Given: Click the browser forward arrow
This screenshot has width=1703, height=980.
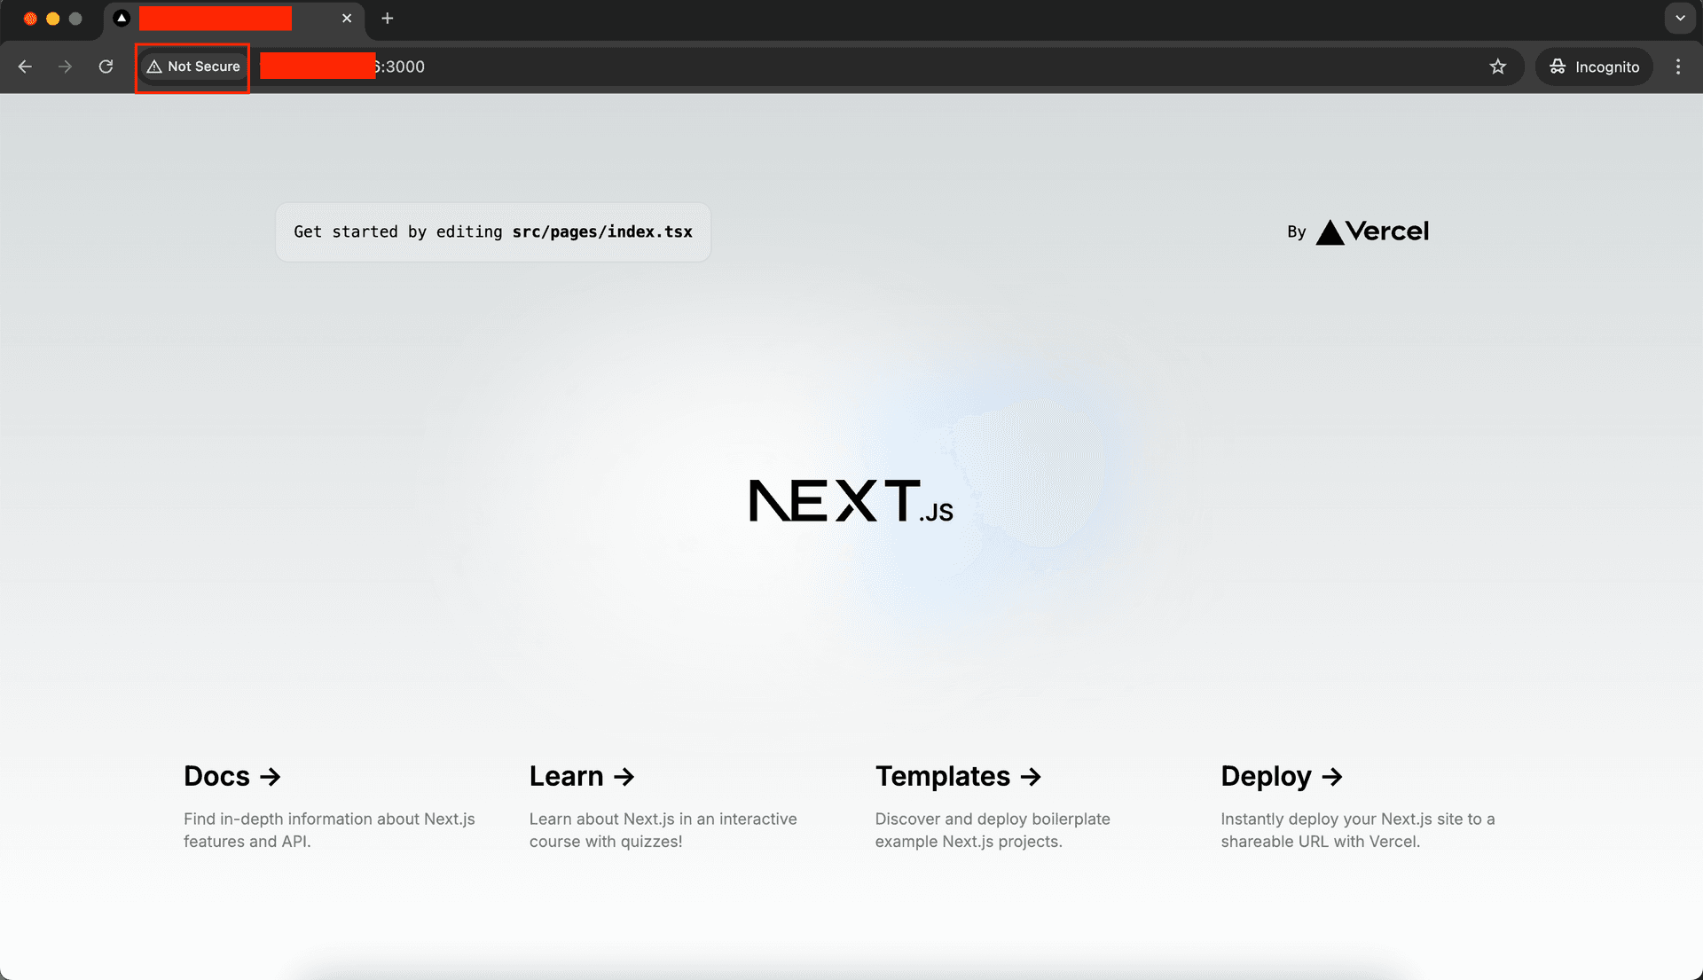Looking at the screenshot, I should (65, 67).
